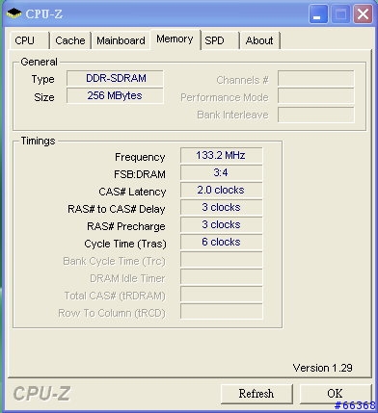378x413 pixels.
Task: Click the Size label
Action: point(44,97)
